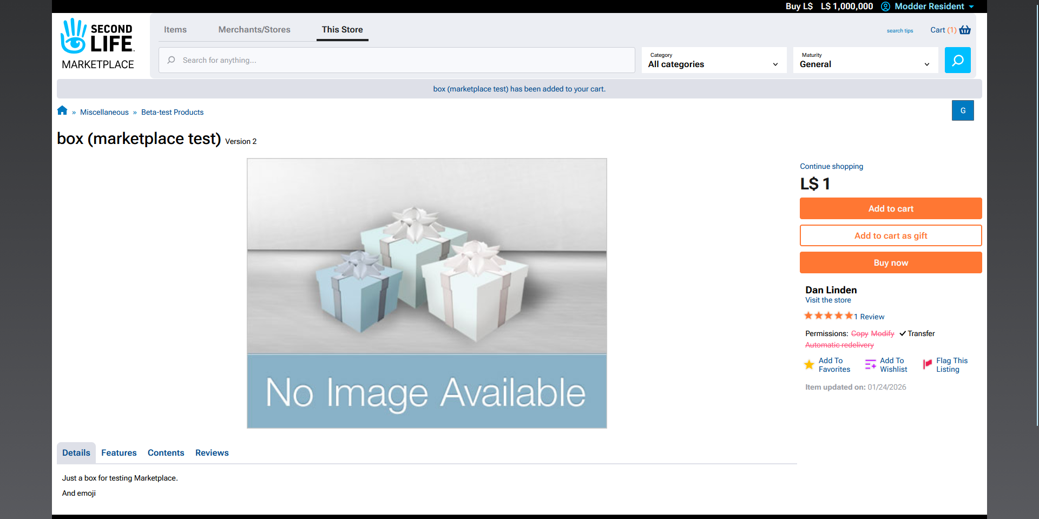Click the blue G maturity badge

point(963,110)
